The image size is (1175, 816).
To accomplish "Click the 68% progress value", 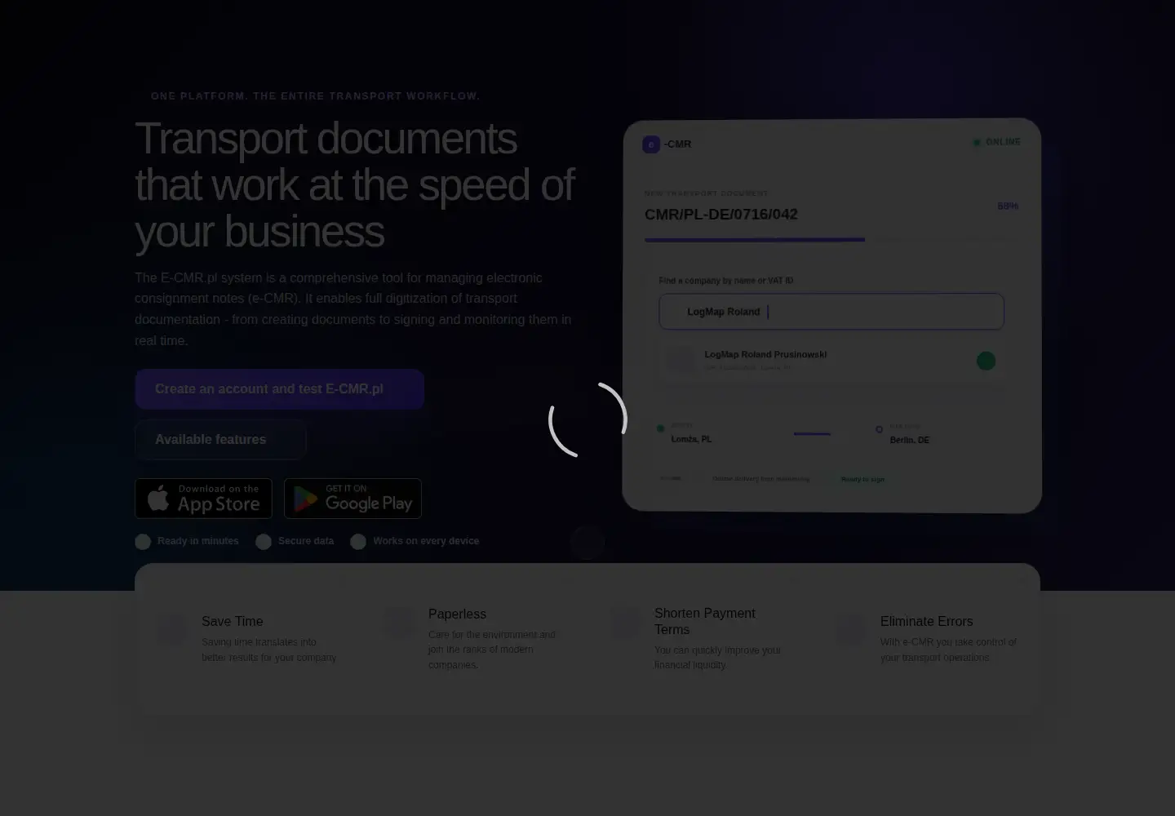I will coord(1008,206).
